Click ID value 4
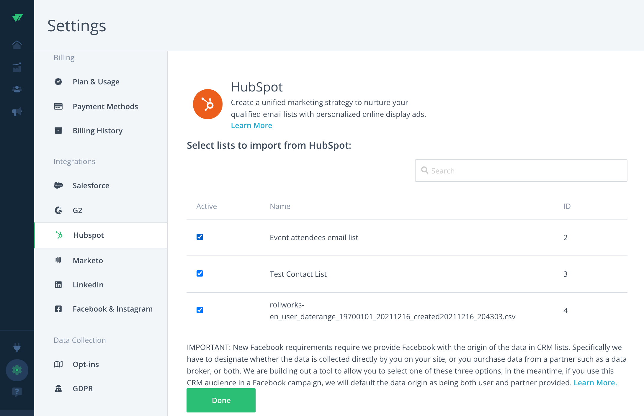 coord(565,311)
